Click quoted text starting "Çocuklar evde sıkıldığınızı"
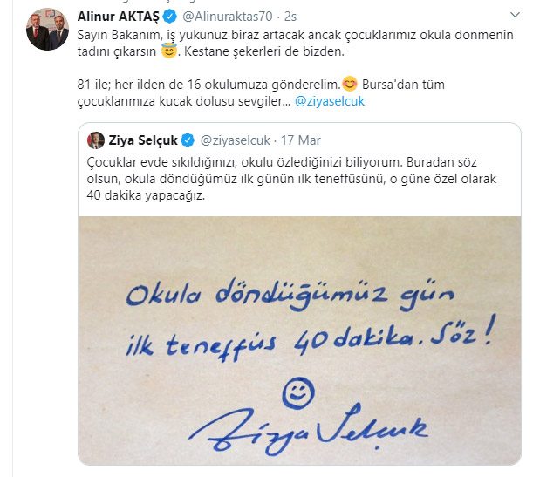This screenshot has height=477, width=533. click(291, 179)
